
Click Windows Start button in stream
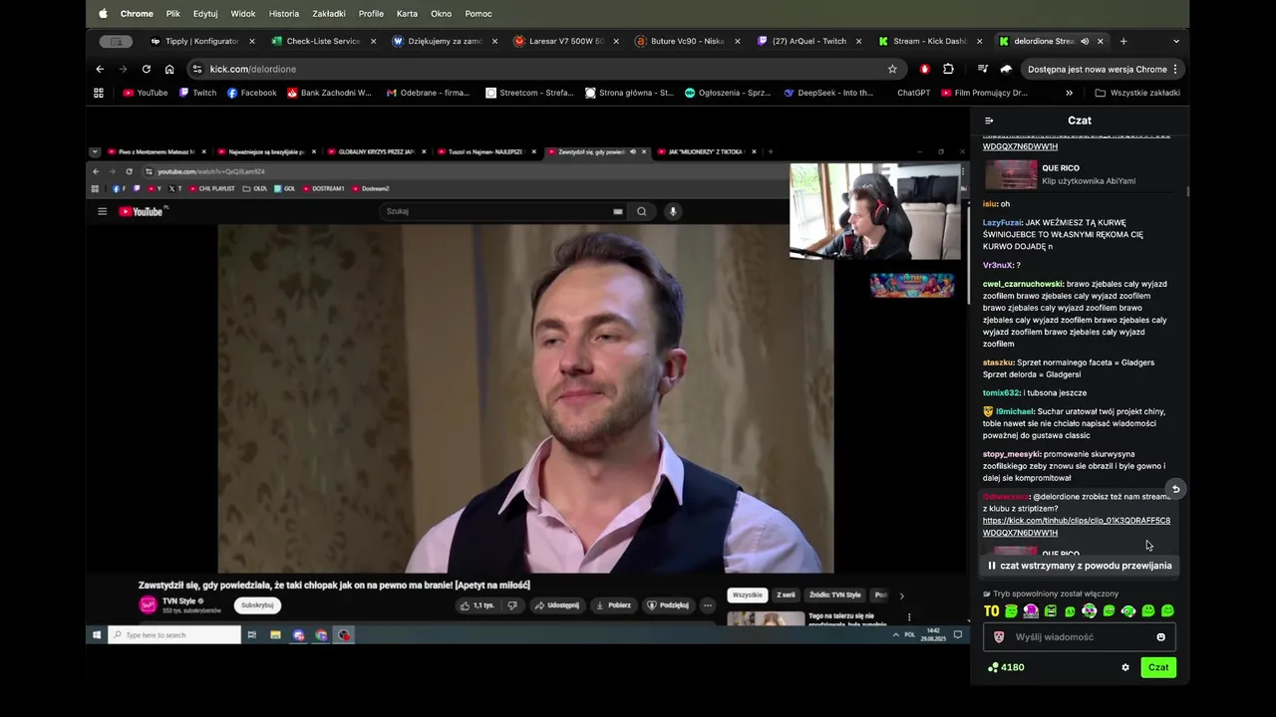coord(97,634)
